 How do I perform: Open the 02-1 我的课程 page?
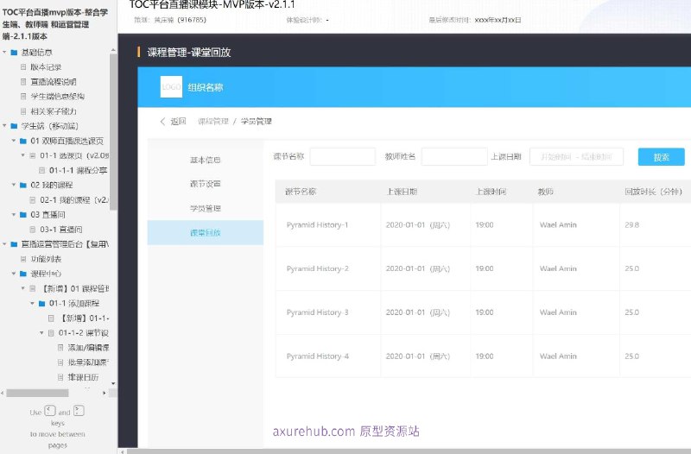(x=74, y=200)
